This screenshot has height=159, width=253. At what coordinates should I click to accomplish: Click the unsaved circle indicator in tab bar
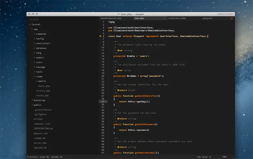(231, 19)
